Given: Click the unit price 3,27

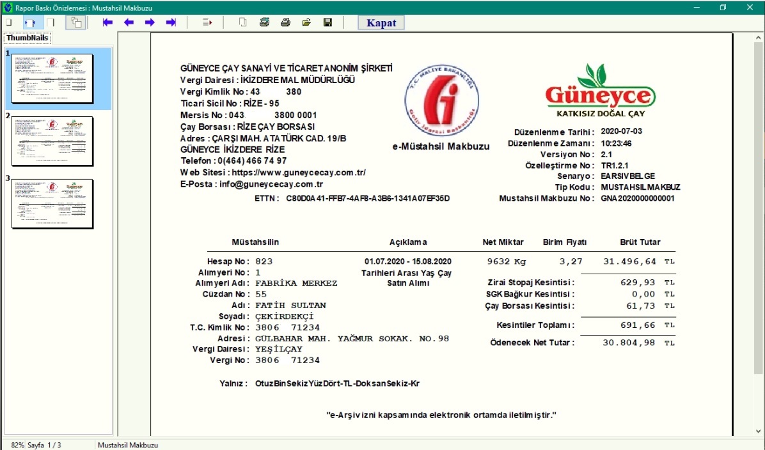Looking at the screenshot, I should (571, 261).
